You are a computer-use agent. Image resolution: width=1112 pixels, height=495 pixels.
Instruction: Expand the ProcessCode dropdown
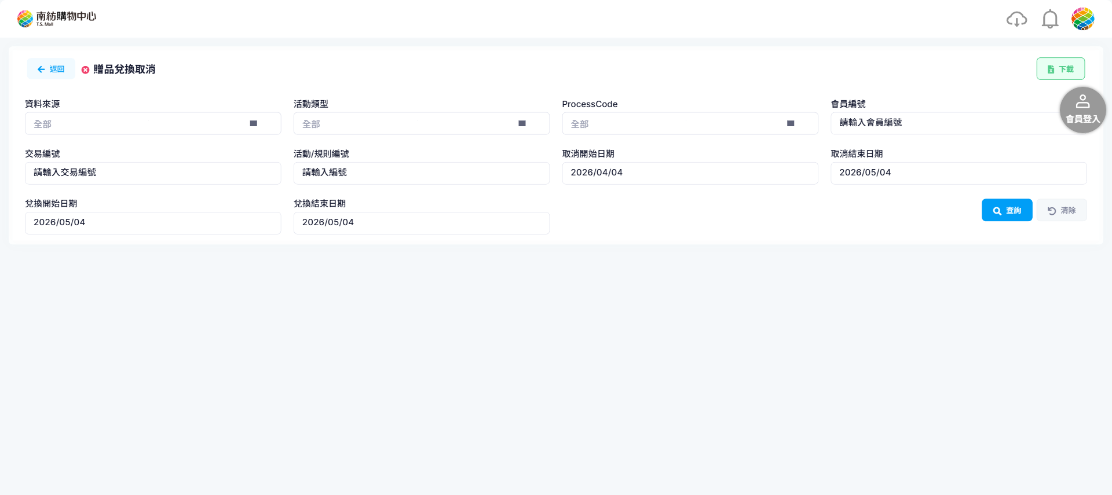click(x=690, y=123)
